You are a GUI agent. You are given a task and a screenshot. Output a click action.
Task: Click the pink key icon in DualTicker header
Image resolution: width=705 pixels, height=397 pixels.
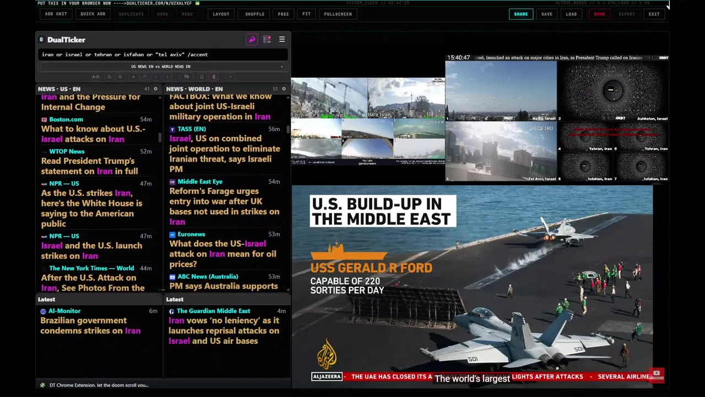coord(252,40)
